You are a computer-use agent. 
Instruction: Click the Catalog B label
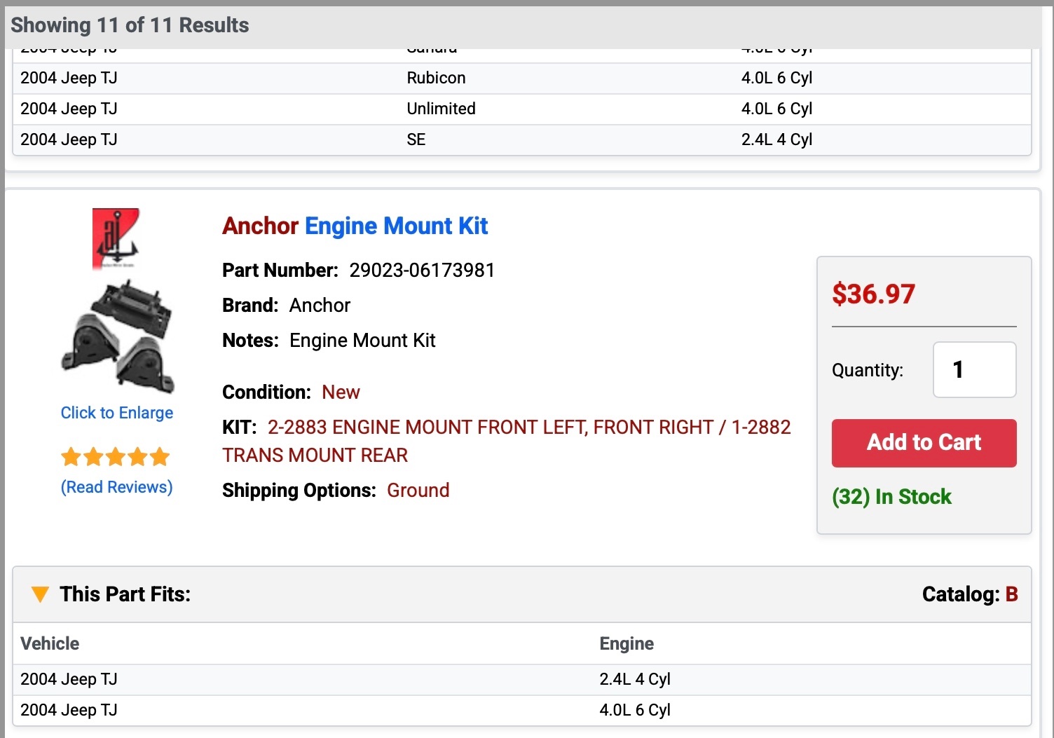(969, 594)
